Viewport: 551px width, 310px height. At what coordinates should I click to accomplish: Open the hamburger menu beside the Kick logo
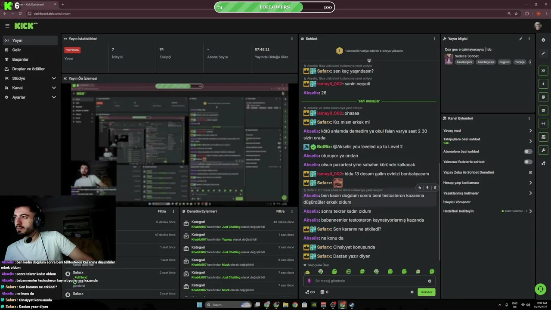7,26
